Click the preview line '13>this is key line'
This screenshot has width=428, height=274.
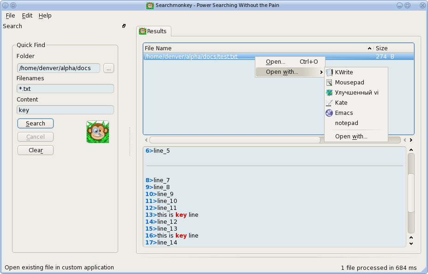[172, 215]
